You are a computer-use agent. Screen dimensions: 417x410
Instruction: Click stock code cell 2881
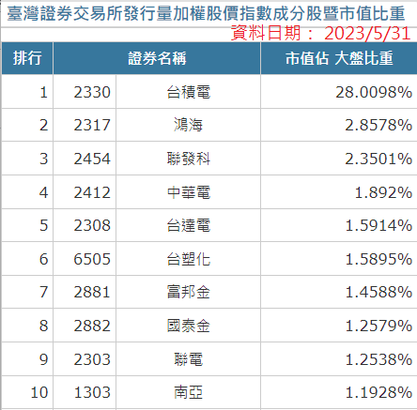pyautogui.click(x=85, y=292)
